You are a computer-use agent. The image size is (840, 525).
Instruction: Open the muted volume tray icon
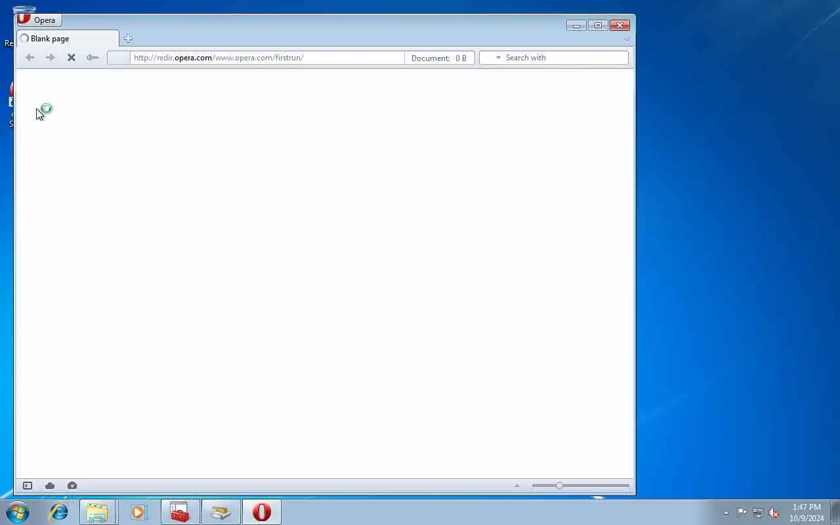[x=774, y=513]
